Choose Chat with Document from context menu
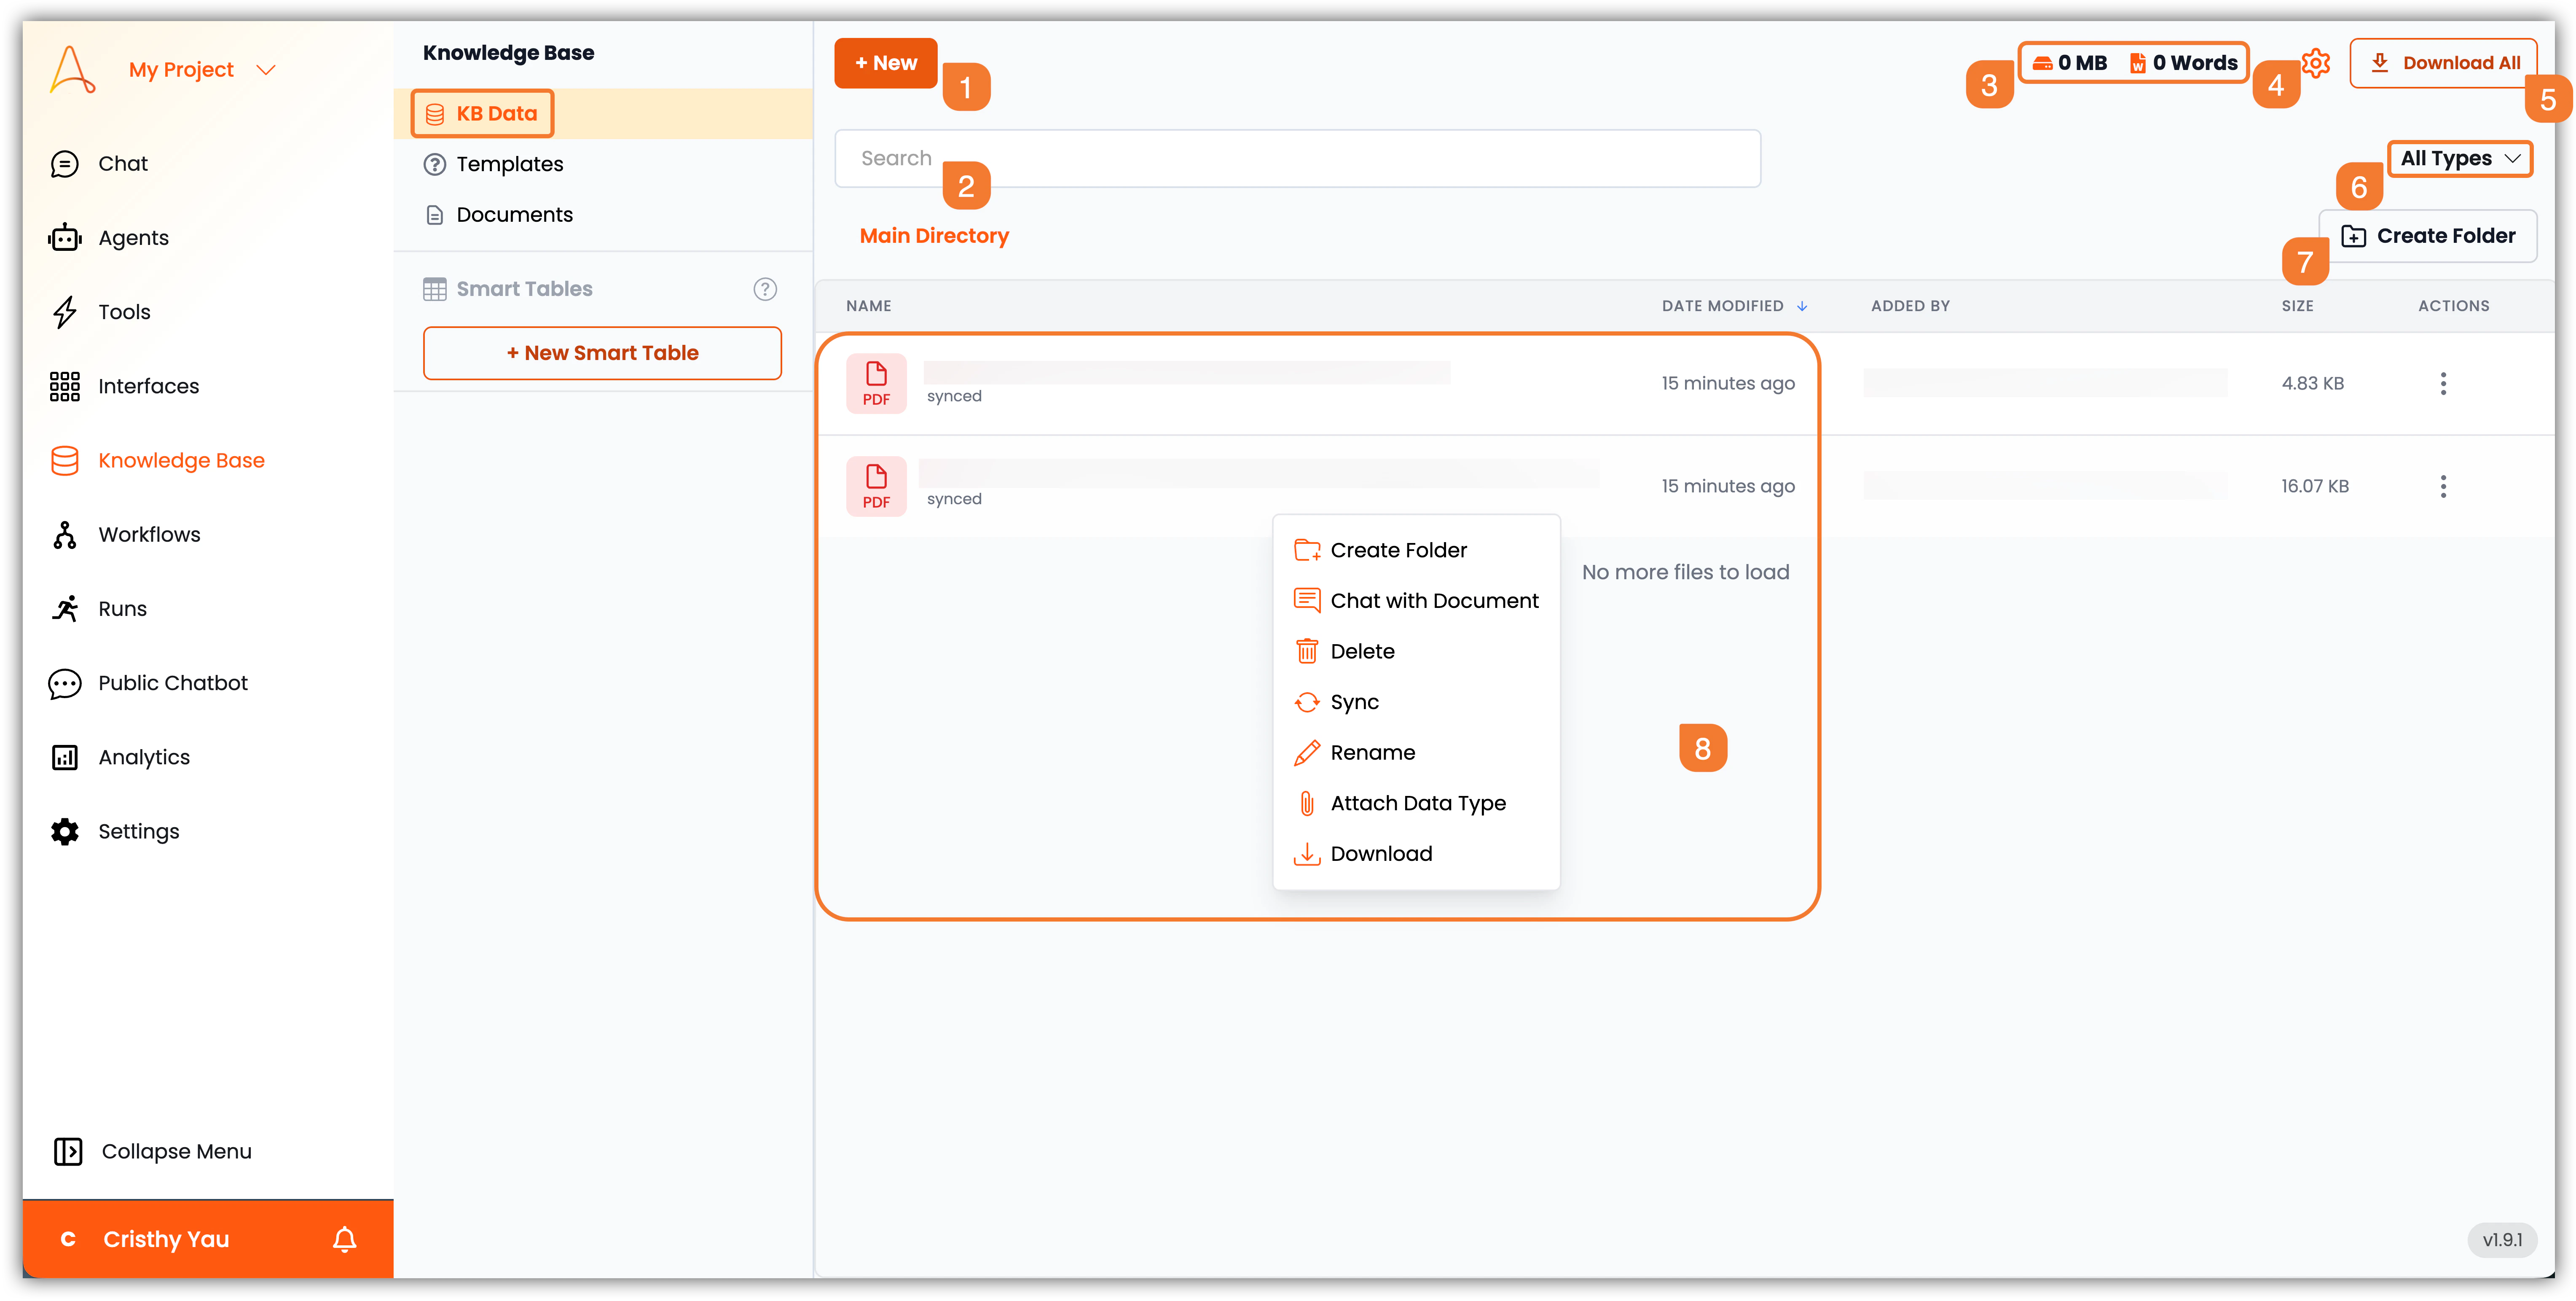The height and width of the screenshot is (1301, 2576). (1433, 601)
